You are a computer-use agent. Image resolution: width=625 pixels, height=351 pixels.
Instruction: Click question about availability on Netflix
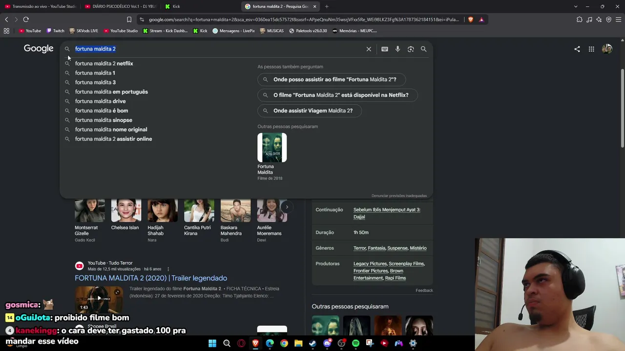click(337, 95)
